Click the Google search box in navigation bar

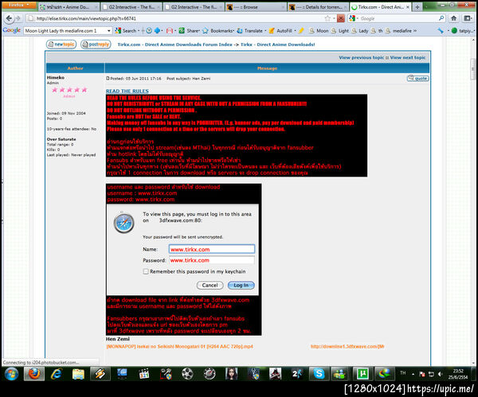point(398,18)
